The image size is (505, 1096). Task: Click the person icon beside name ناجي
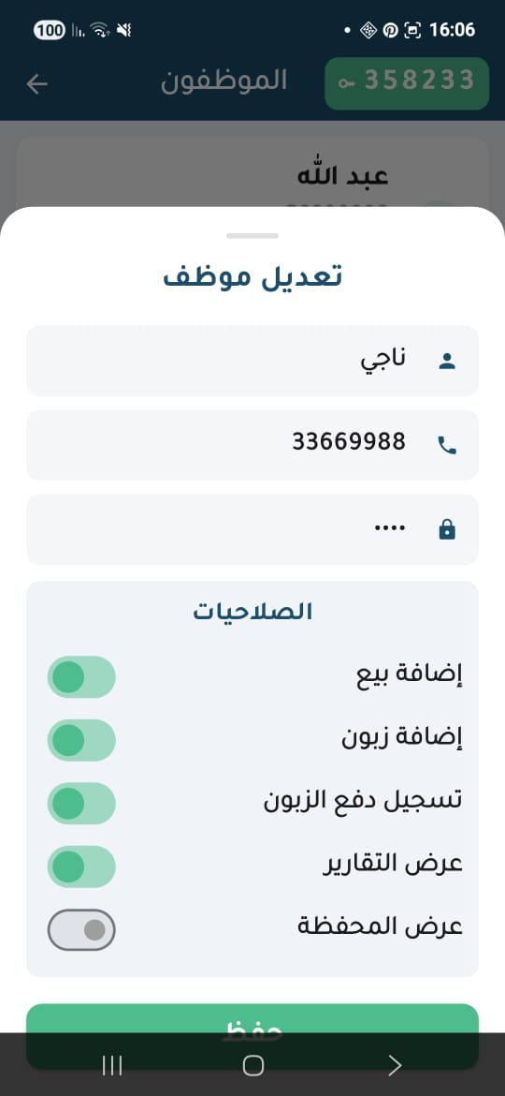coord(446,362)
